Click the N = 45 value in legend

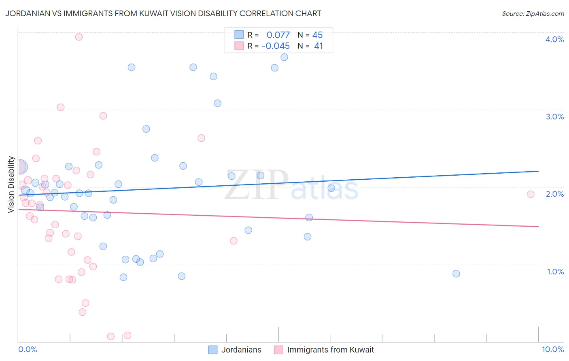[x=310, y=35]
